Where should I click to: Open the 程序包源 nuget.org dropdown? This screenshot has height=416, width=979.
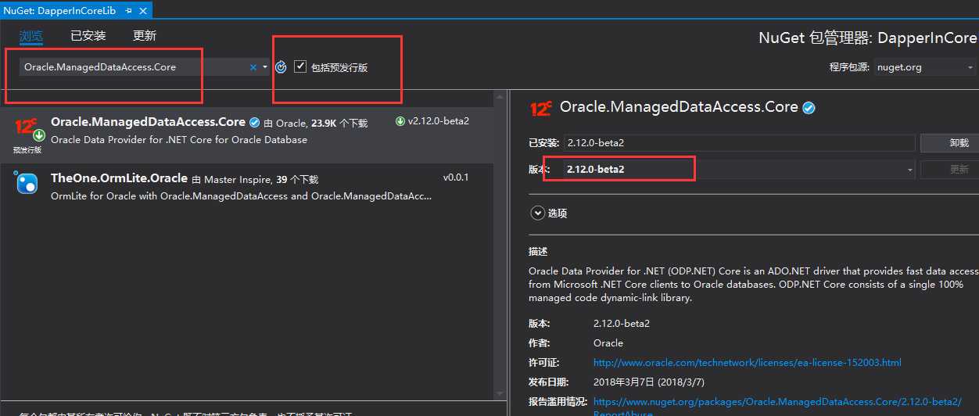(924, 67)
